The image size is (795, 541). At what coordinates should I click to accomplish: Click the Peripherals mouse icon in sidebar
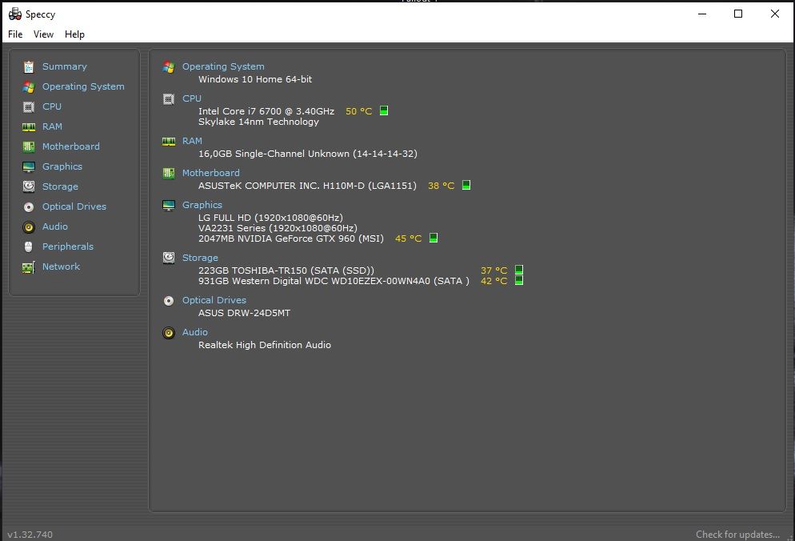29,246
